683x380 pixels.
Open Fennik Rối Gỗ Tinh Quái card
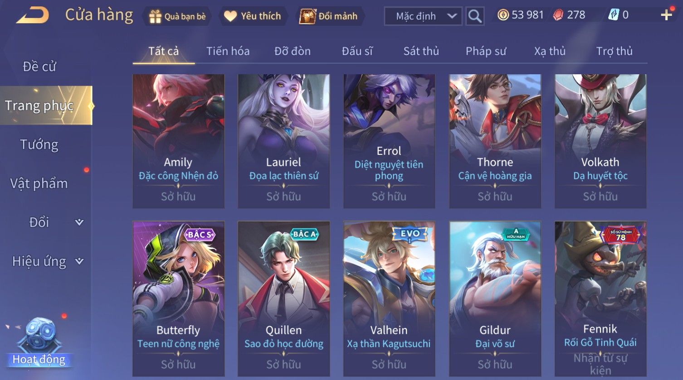[x=600, y=298]
